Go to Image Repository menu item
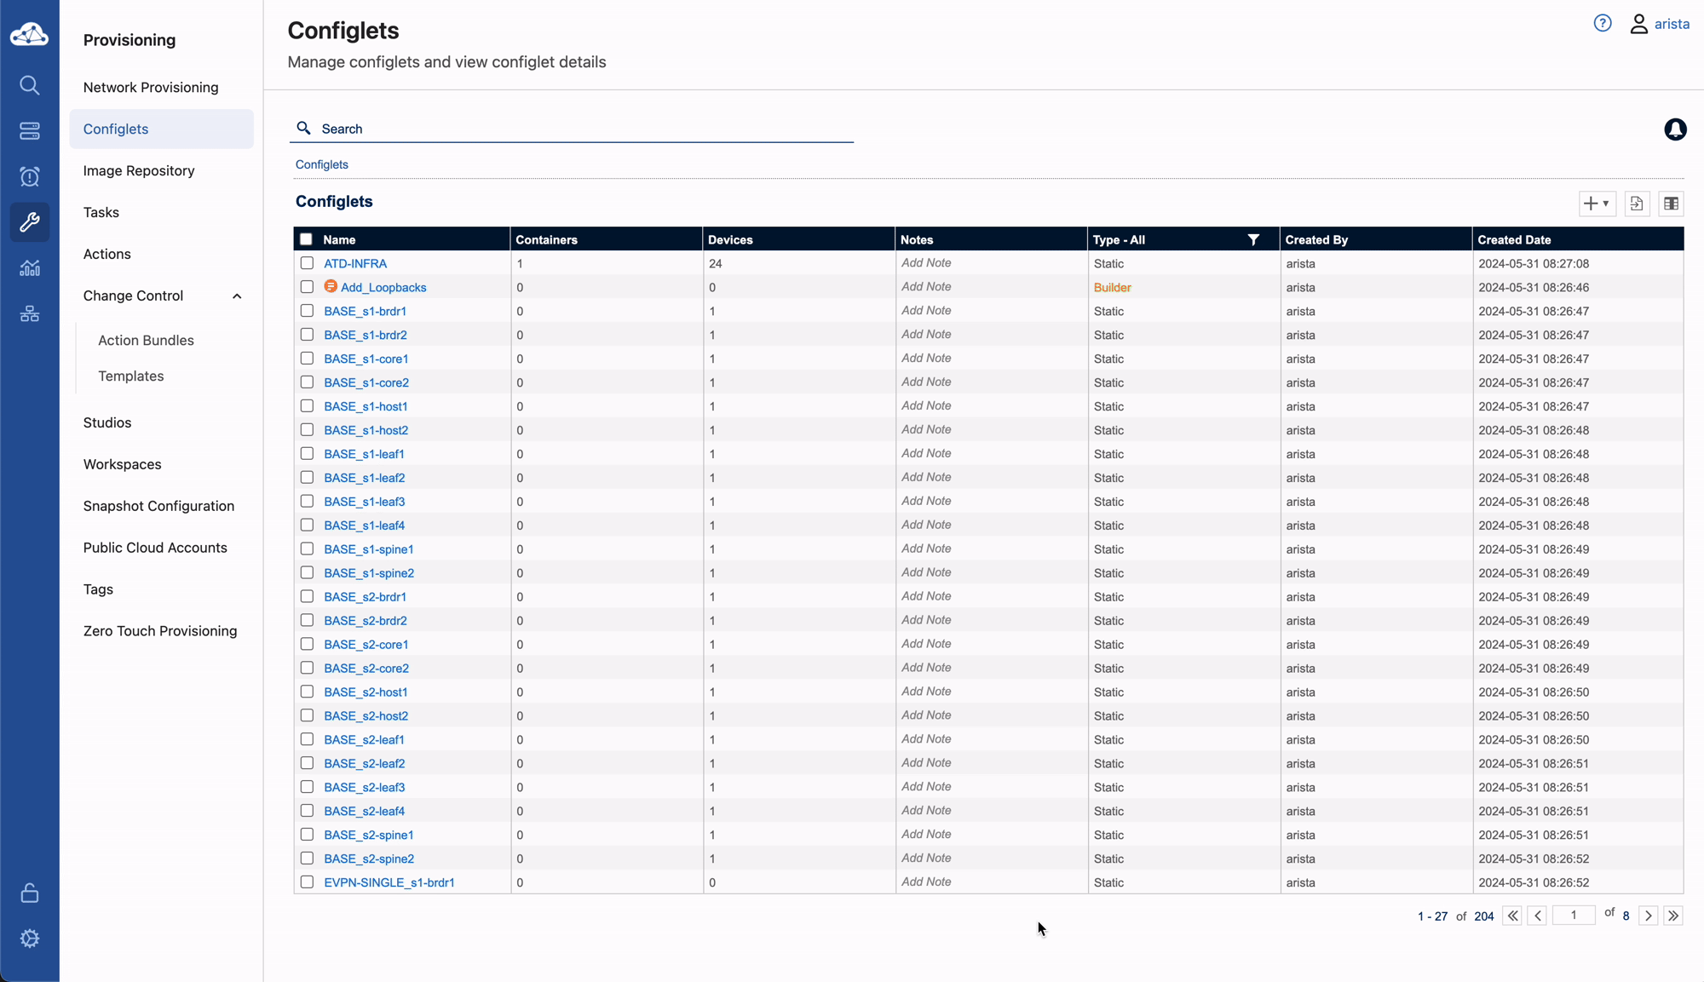This screenshot has height=982, width=1704. [x=139, y=170]
